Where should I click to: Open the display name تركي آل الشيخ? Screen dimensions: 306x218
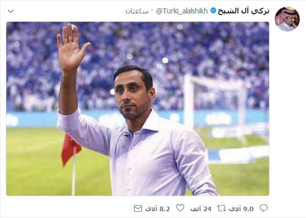243,11
